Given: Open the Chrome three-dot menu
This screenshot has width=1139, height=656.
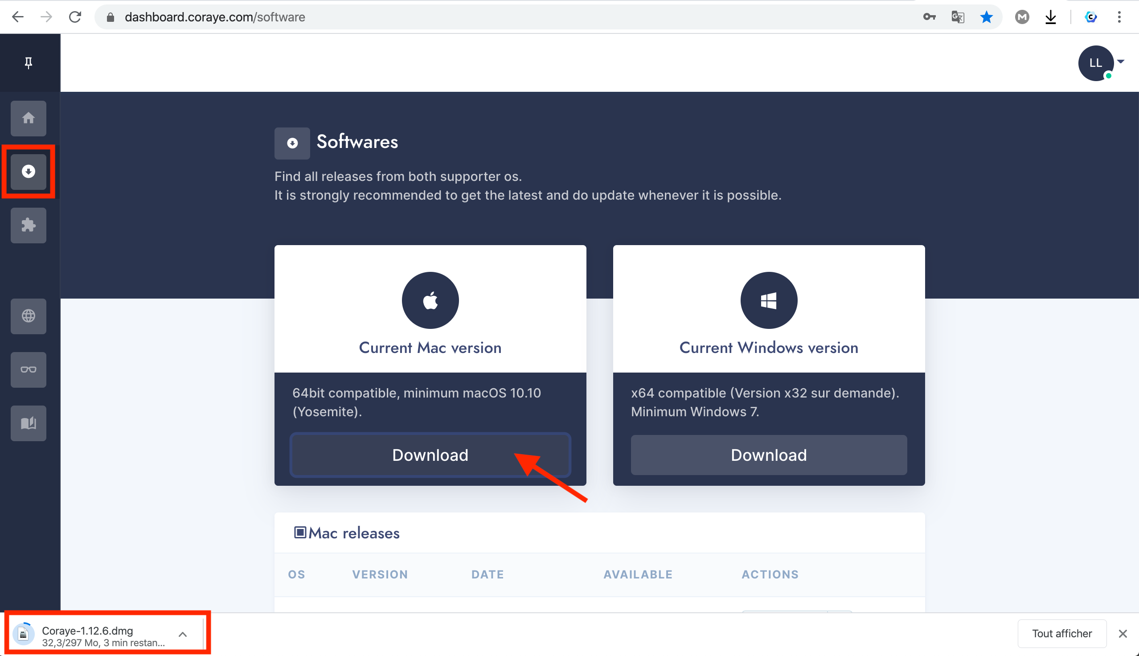Looking at the screenshot, I should pos(1119,17).
